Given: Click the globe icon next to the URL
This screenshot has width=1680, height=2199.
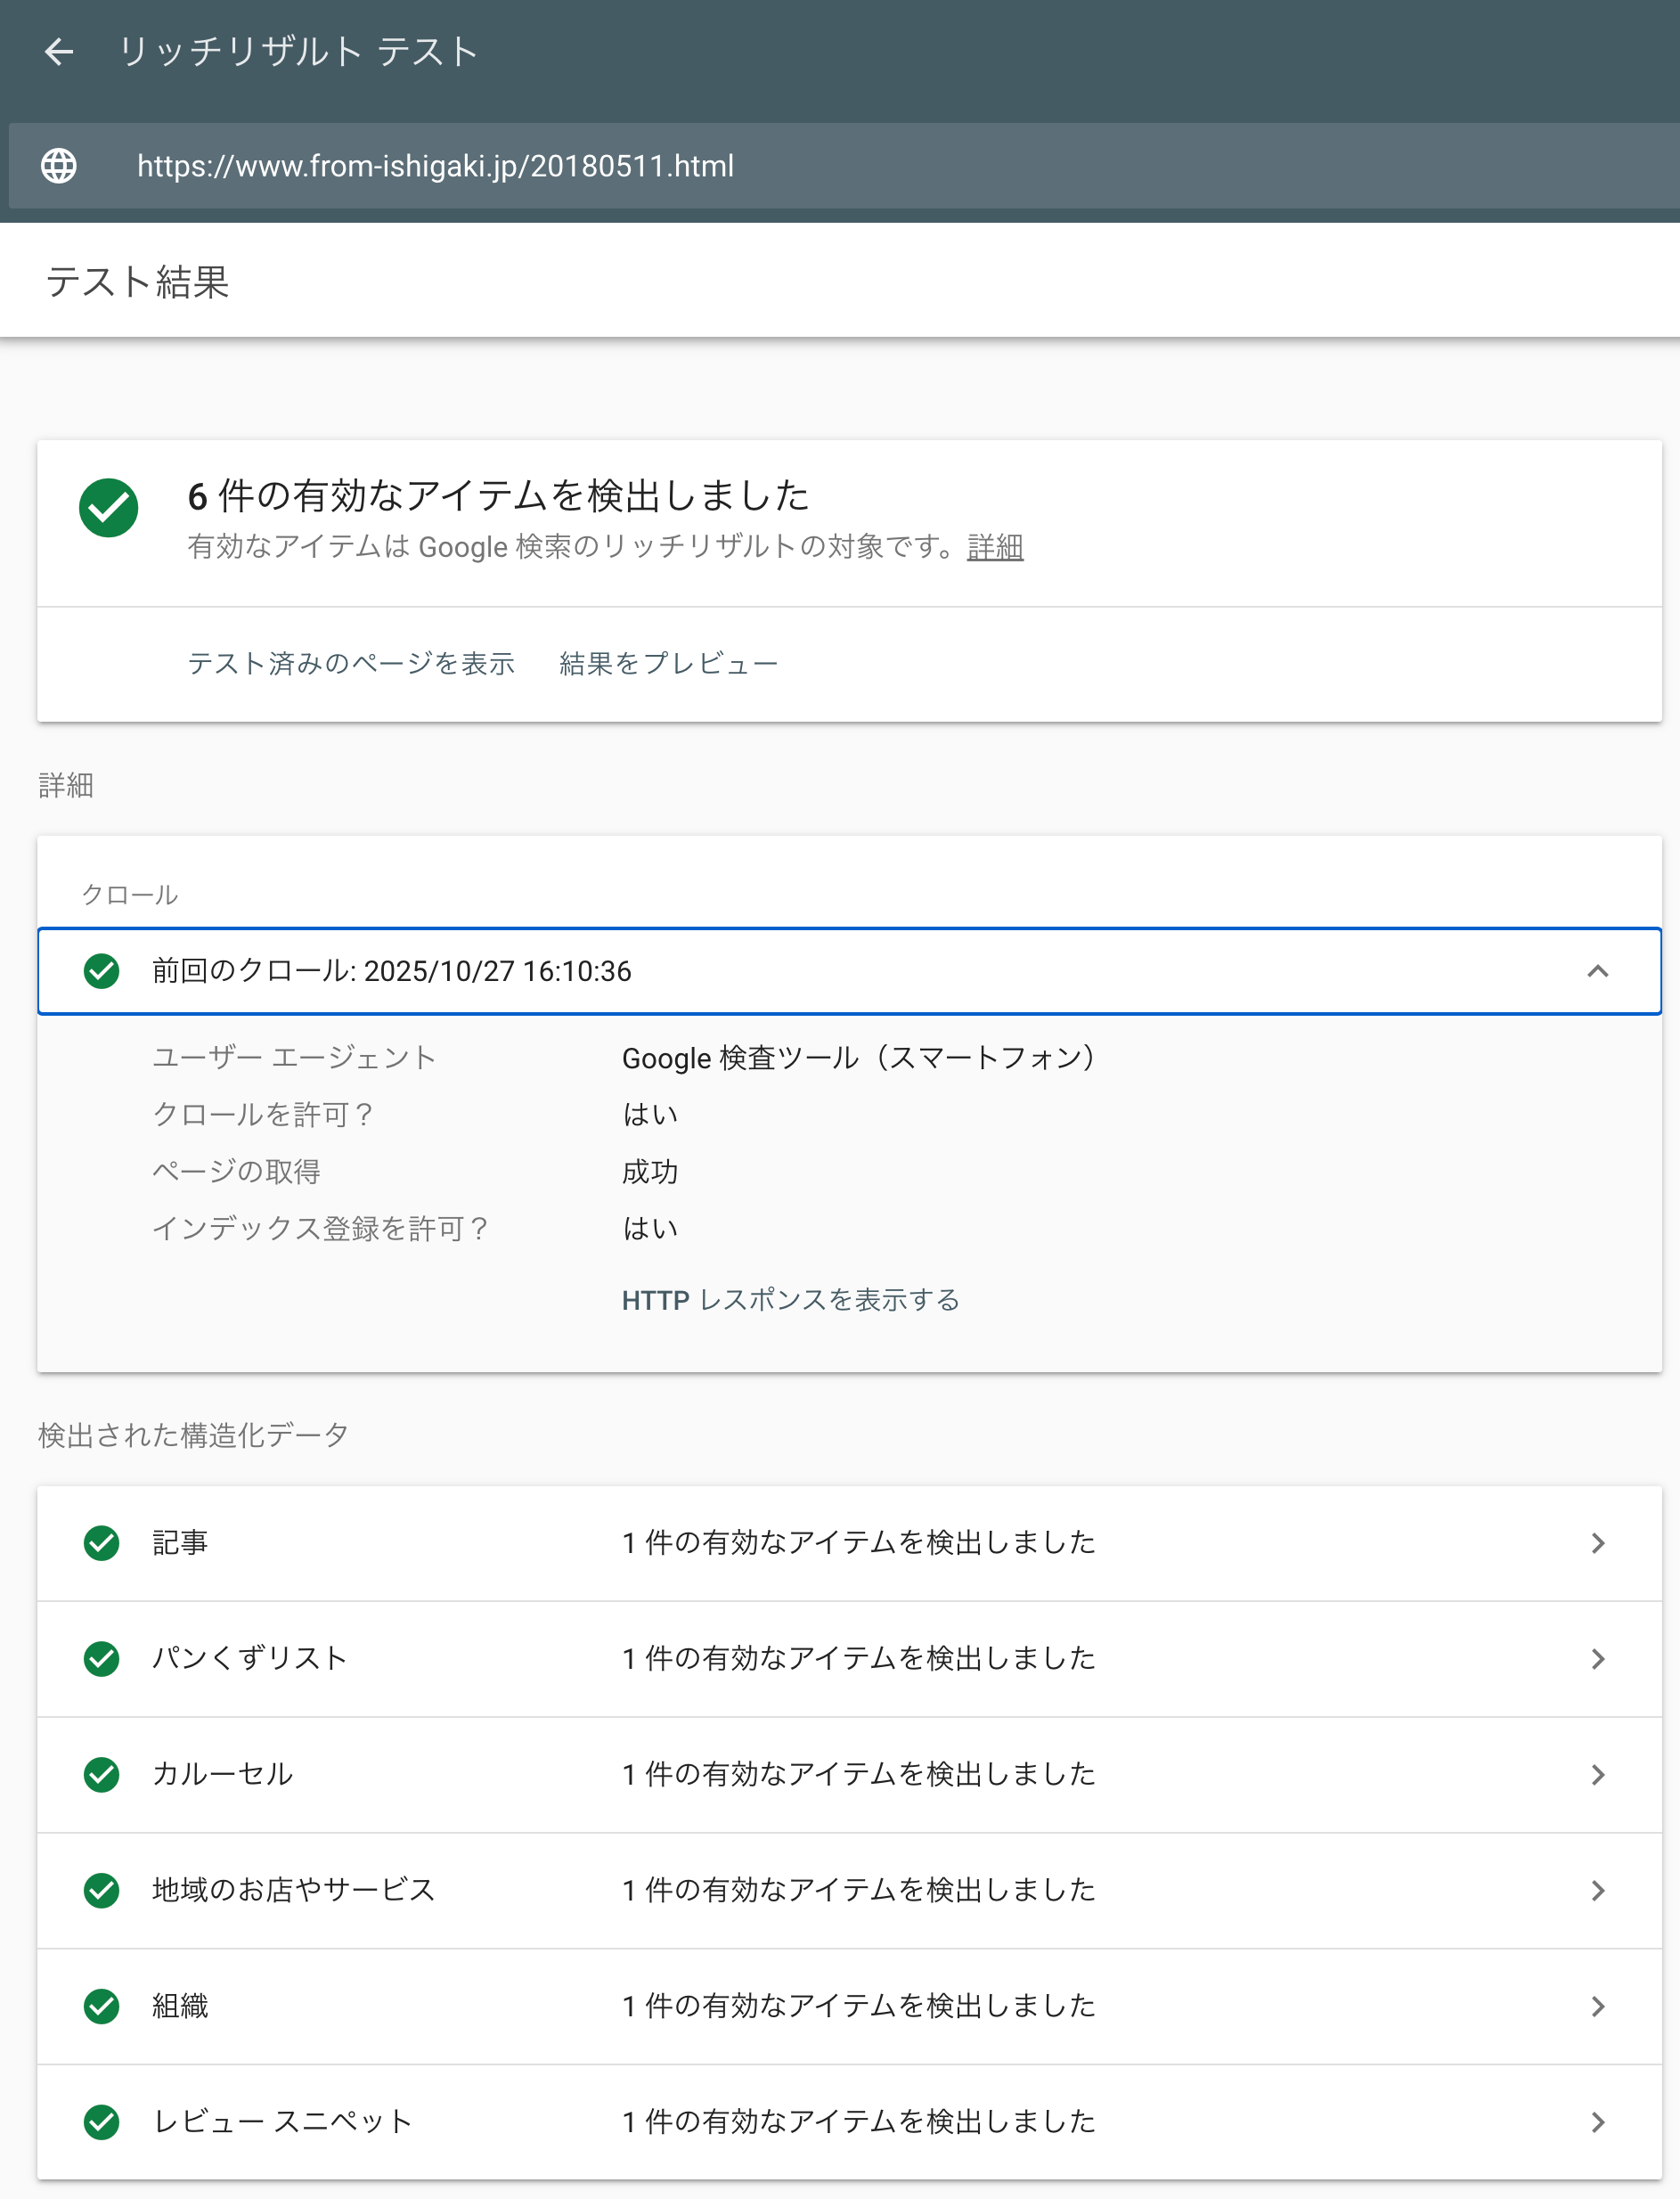Looking at the screenshot, I should (x=59, y=165).
